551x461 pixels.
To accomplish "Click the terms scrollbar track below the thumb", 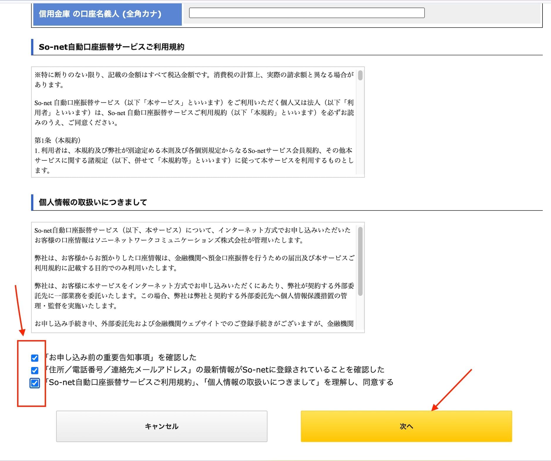I will (360, 132).
